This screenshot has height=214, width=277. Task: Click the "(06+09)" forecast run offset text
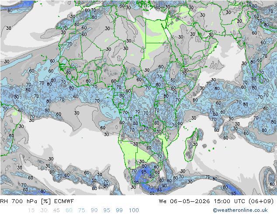point(261,201)
